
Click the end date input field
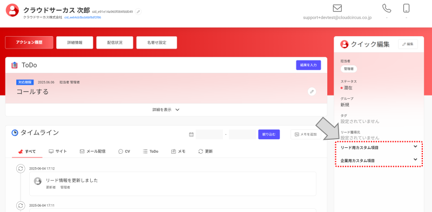tap(242, 134)
